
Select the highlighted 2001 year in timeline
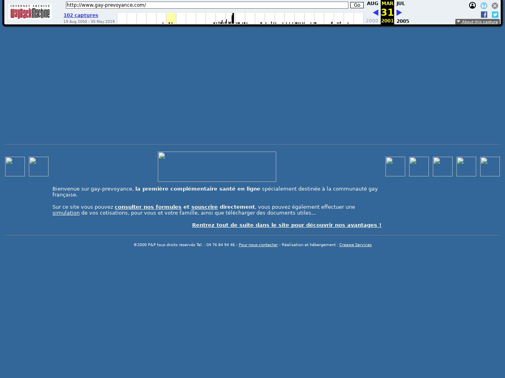(x=171, y=18)
